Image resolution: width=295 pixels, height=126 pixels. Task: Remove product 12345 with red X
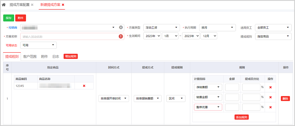[x=84, y=86]
